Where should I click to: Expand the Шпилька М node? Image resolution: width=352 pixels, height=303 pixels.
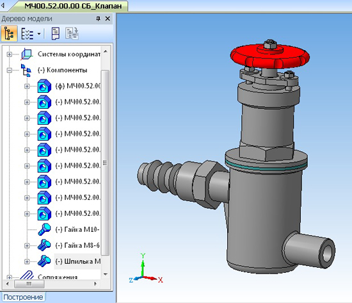click(x=27, y=261)
